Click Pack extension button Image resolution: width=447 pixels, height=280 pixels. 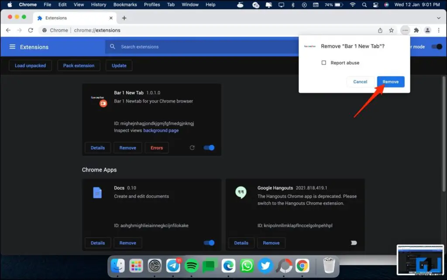pos(79,66)
